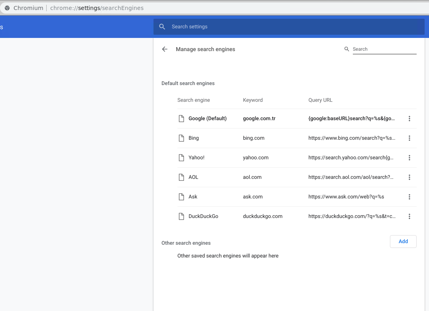Open the three-dot menu for Ask
This screenshot has height=311, width=429.
pyautogui.click(x=409, y=197)
